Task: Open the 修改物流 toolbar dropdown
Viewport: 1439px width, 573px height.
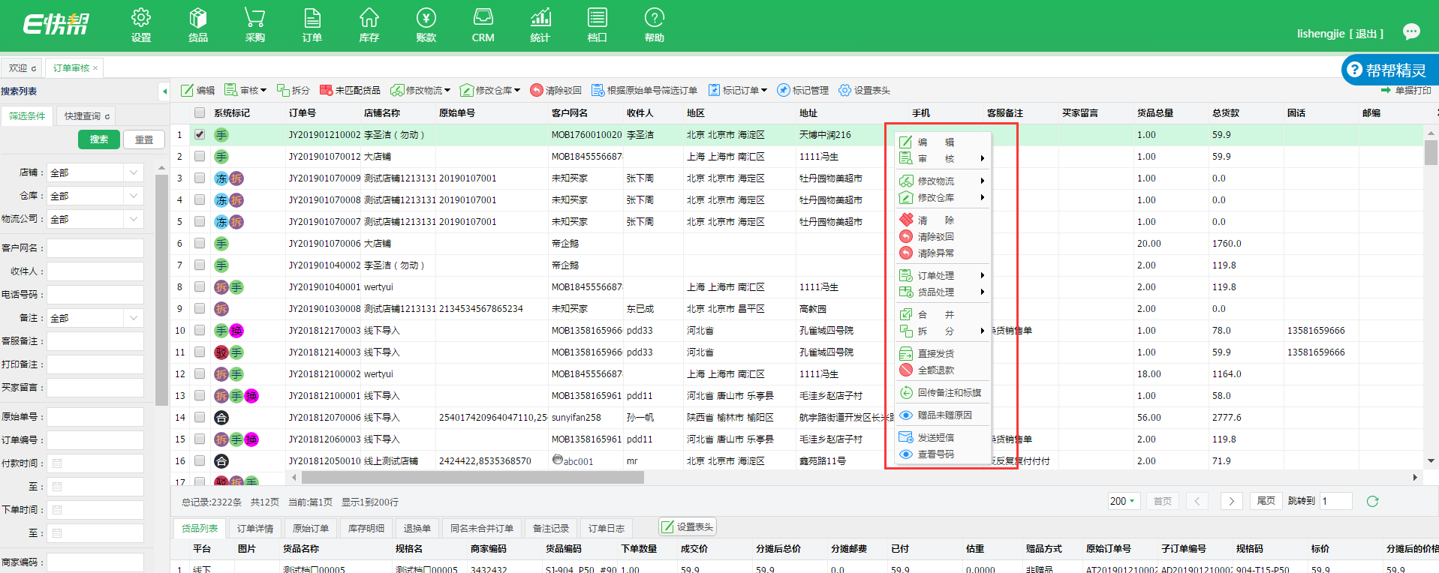Action: [420, 90]
